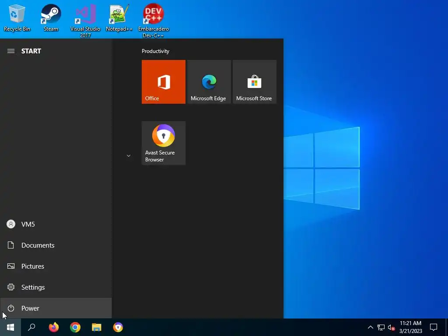The height and width of the screenshot is (336, 448).
Task: Open the Office tile
Action: coord(164,82)
